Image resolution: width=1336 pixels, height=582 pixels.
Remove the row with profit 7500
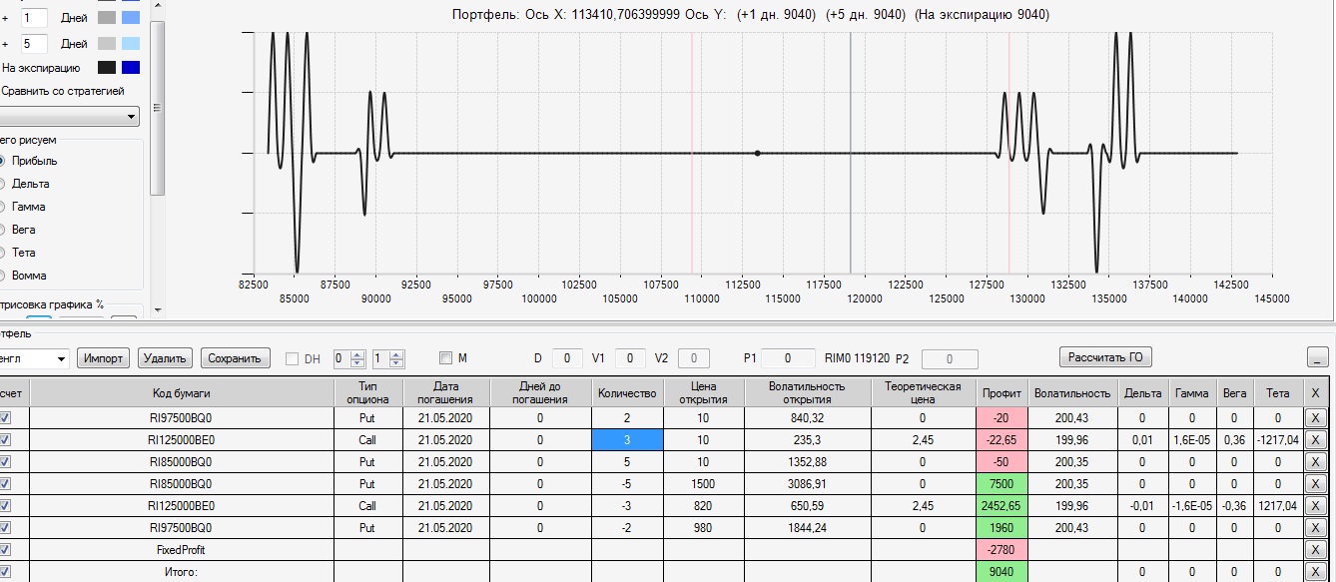tap(1315, 484)
